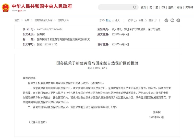Switch to traditional Chinese 繁

[x=157, y=8]
